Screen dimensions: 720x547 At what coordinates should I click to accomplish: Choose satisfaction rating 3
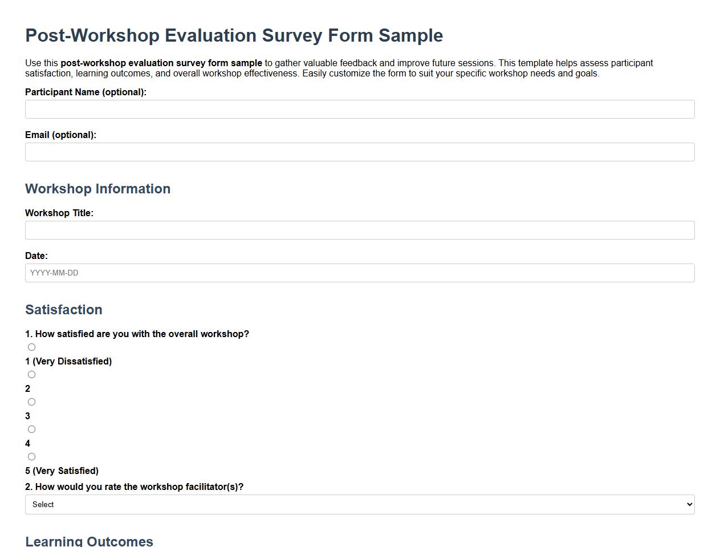coord(31,402)
